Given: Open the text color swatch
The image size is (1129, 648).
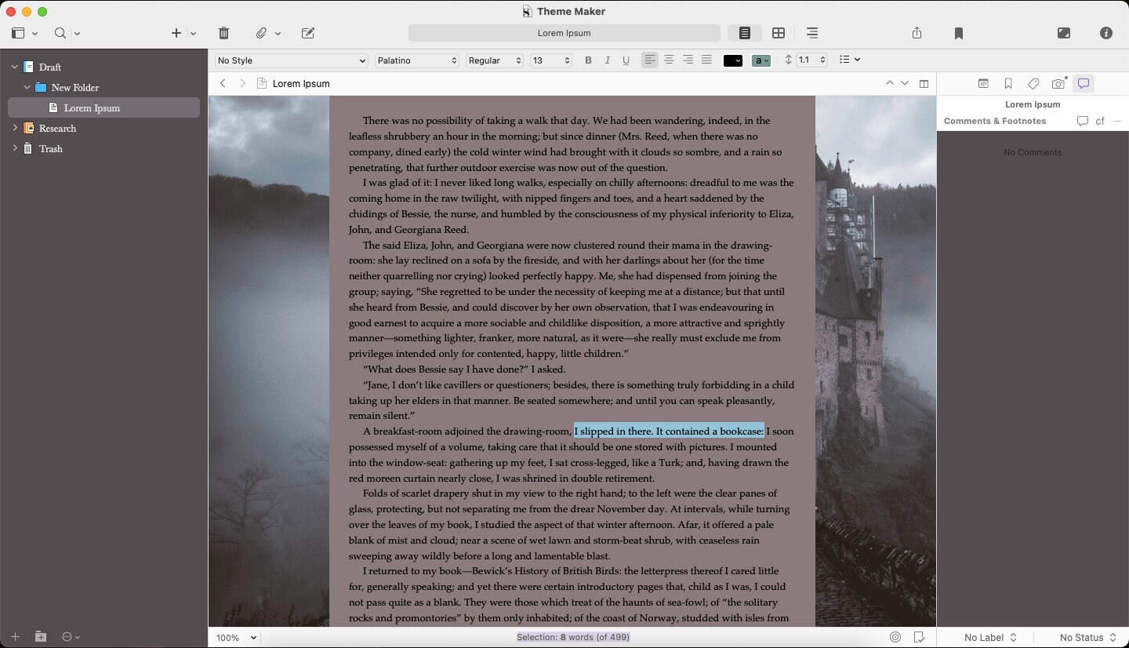Looking at the screenshot, I should coord(732,60).
